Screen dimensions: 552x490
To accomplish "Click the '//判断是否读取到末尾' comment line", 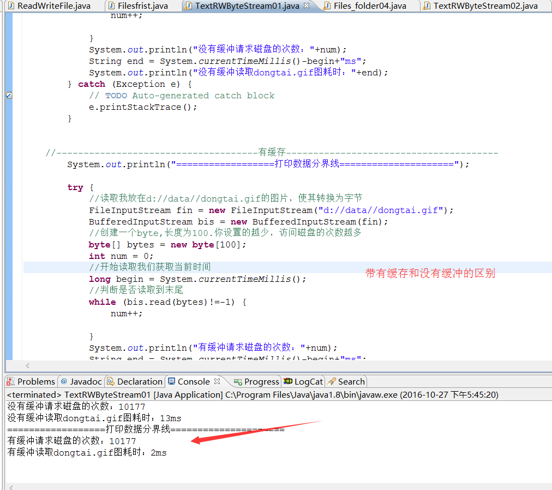I will [x=136, y=290].
